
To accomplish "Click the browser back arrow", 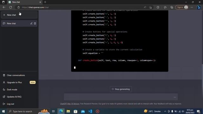I will coord(4,7).
